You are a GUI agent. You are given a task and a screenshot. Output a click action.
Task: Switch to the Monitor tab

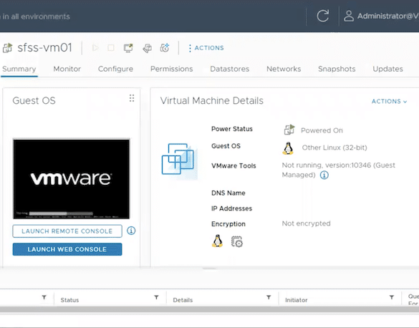tap(67, 69)
